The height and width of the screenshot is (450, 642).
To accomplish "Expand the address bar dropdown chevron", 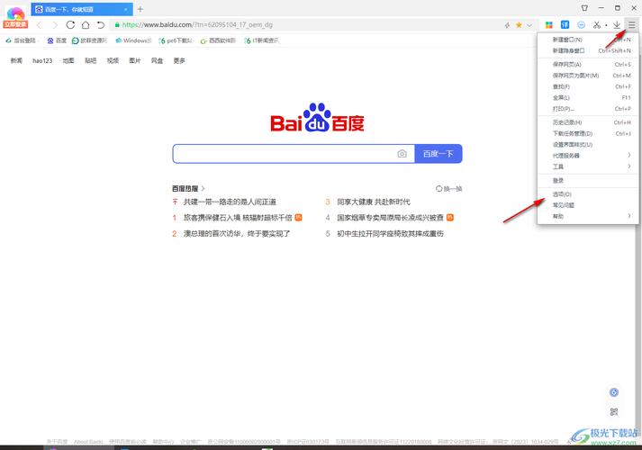I will [529, 25].
